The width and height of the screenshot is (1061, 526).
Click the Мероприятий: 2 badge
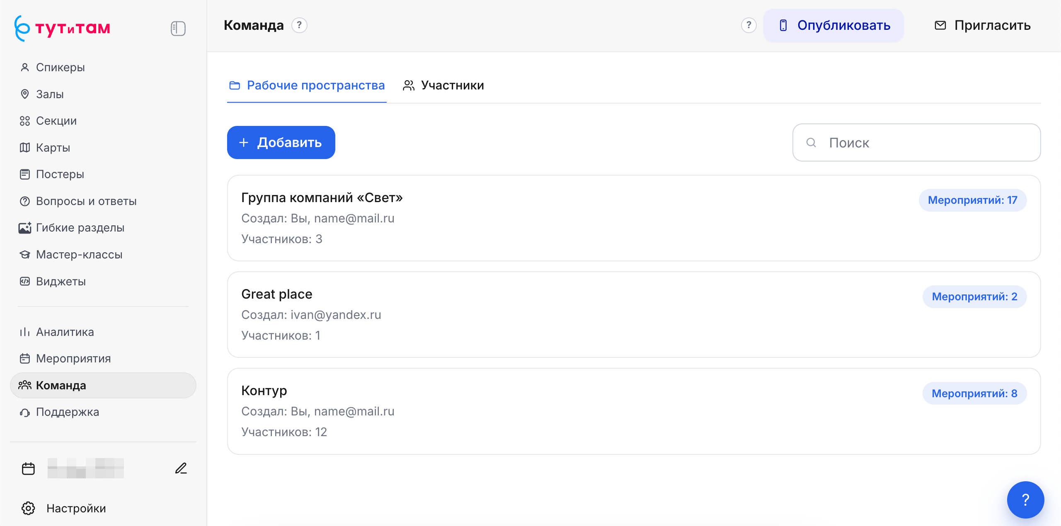pos(974,297)
